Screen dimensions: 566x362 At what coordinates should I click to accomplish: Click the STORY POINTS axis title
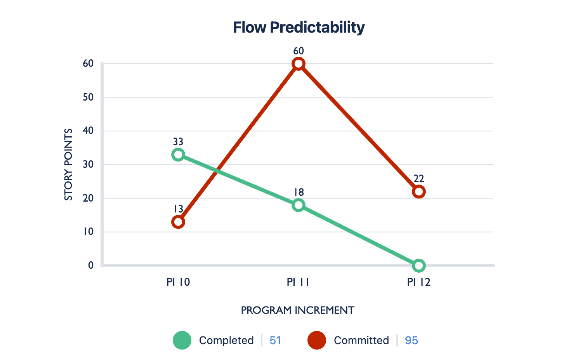tap(68, 165)
